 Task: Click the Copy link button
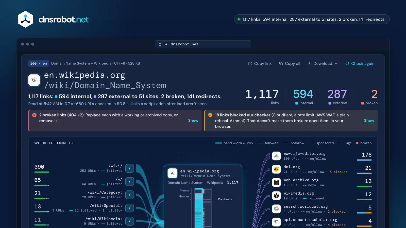coord(260,64)
